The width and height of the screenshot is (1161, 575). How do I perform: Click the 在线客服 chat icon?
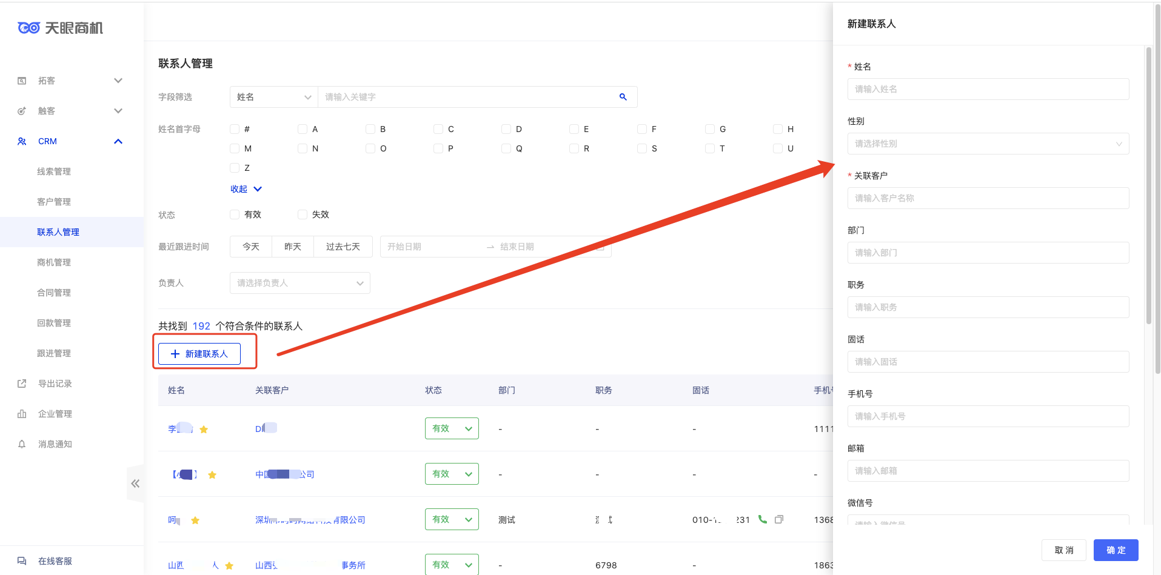22,561
